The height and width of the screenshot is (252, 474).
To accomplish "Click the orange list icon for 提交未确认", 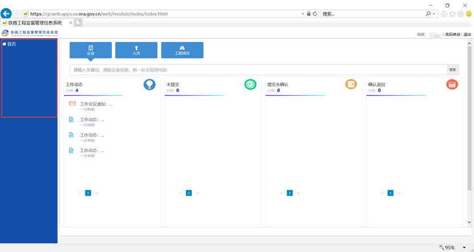I will (x=351, y=84).
